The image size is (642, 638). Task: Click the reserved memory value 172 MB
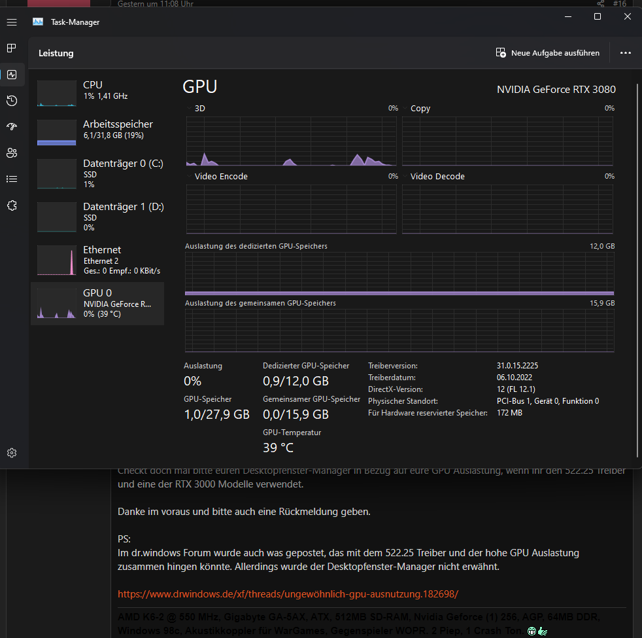click(509, 413)
